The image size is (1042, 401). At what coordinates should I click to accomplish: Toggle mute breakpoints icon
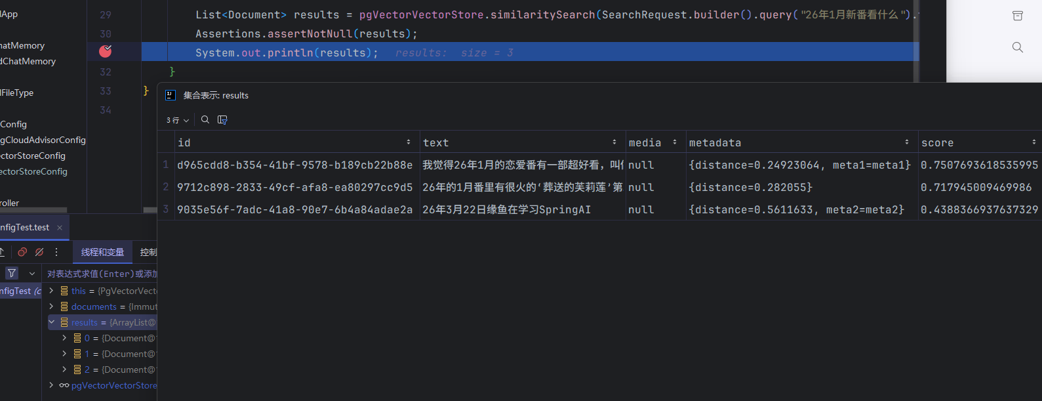39,252
